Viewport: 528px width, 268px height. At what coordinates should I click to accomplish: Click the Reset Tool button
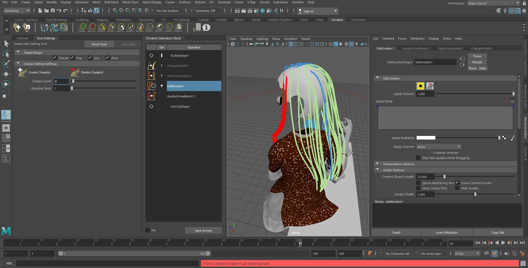[x=99, y=44]
